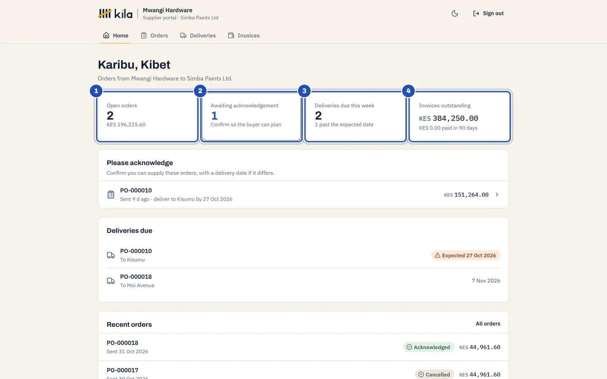
Task: Expand PO-000010 acknowledgement row chevron
Action: pyautogui.click(x=497, y=195)
